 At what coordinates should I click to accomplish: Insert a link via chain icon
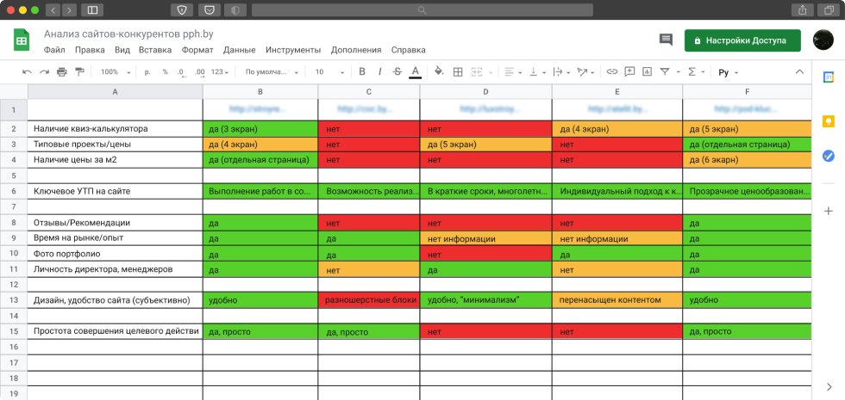[611, 72]
